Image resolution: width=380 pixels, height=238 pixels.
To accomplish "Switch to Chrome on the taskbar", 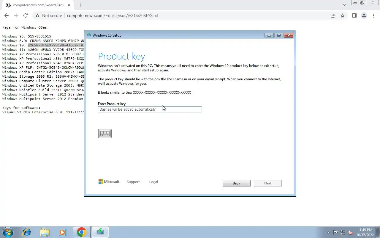I will [x=81, y=232].
